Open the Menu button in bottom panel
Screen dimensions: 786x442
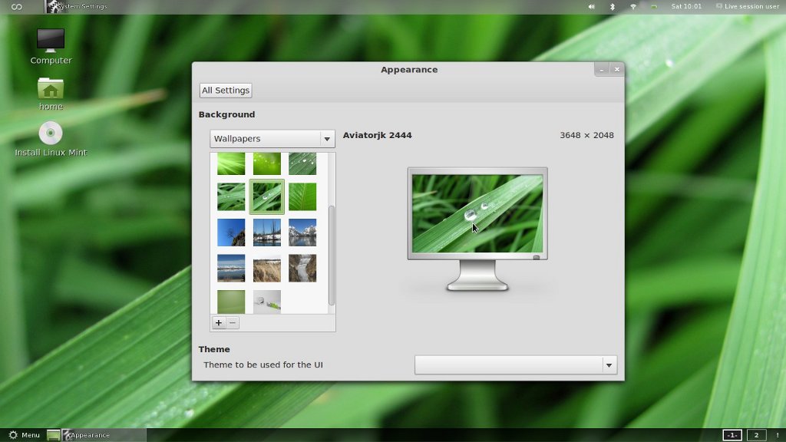tap(24, 435)
